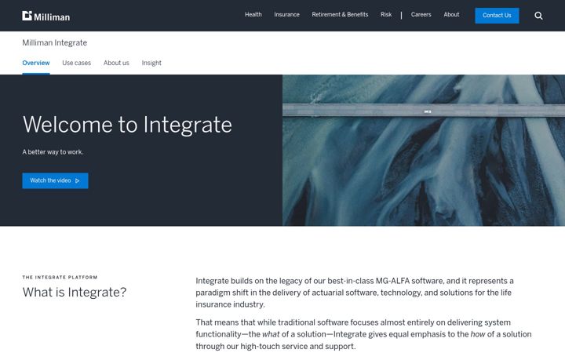Screen dimensions: 565x353
Task: Open the About menu
Action: 451,14
